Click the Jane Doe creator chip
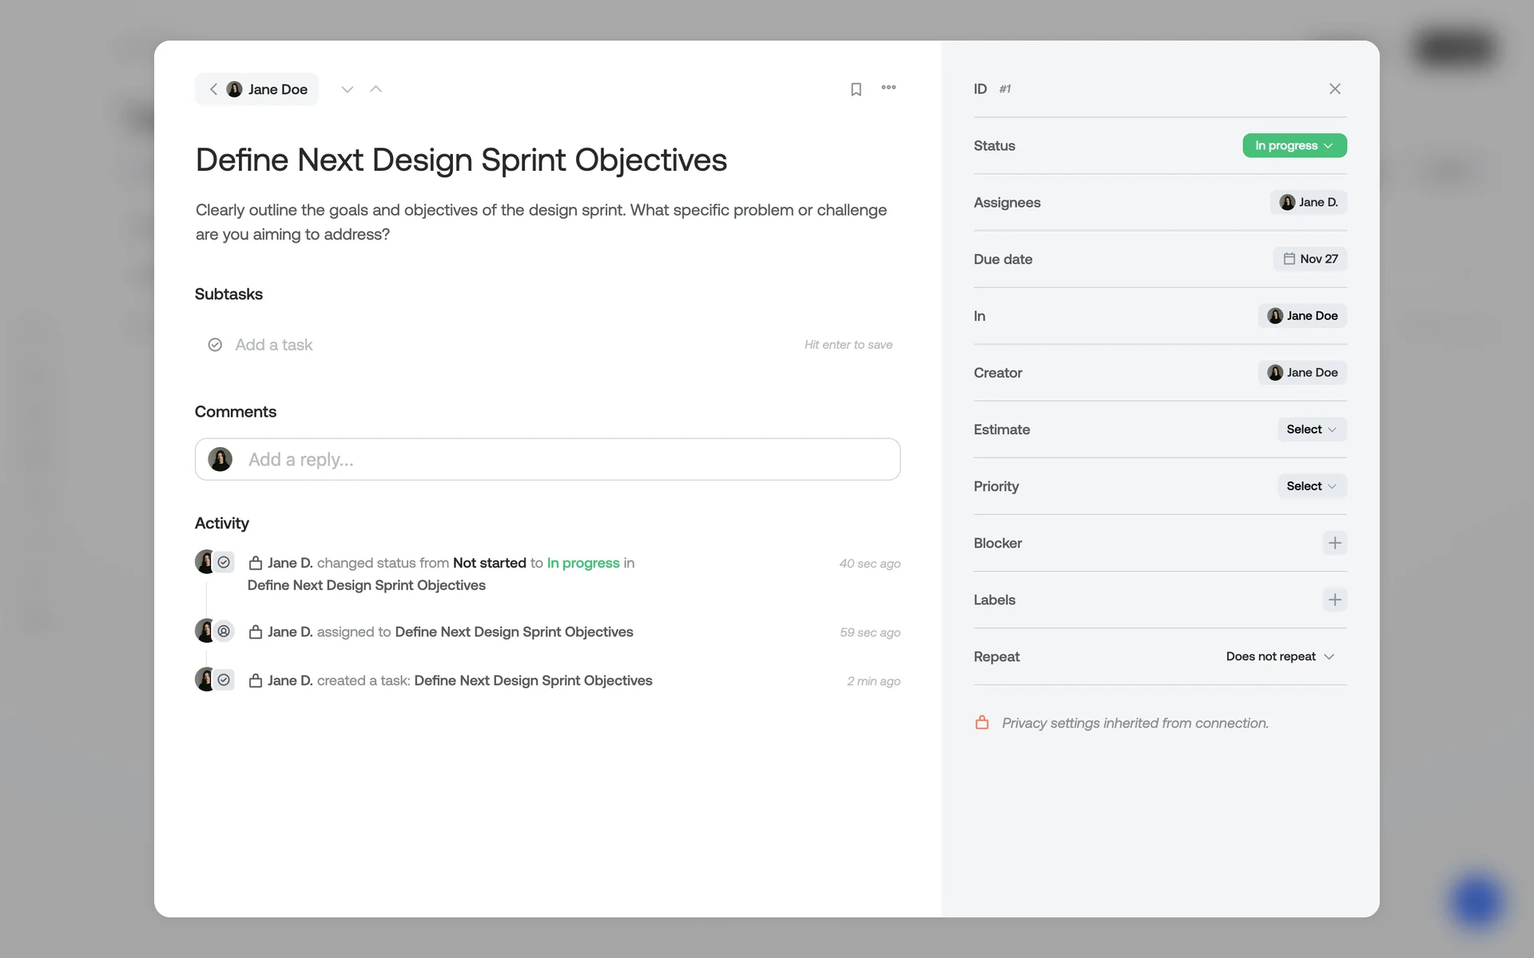The height and width of the screenshot is (958, 1534). [x=1302, y=373]
